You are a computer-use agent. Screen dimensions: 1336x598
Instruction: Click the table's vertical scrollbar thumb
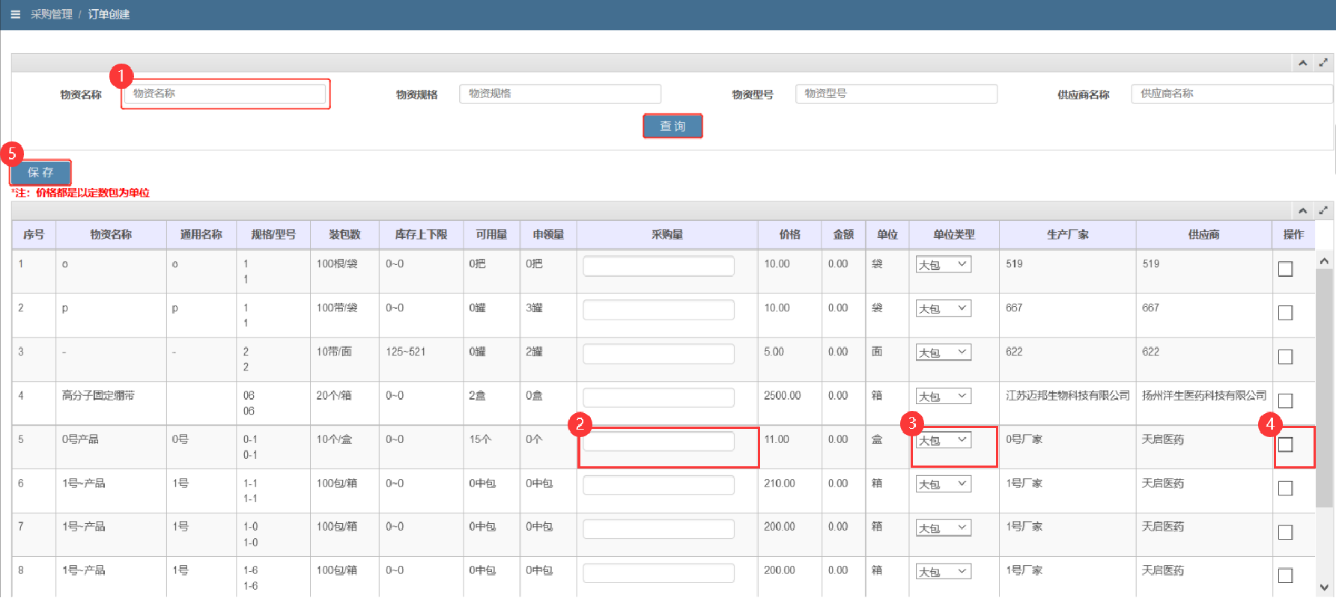(x=1324, y=388)
